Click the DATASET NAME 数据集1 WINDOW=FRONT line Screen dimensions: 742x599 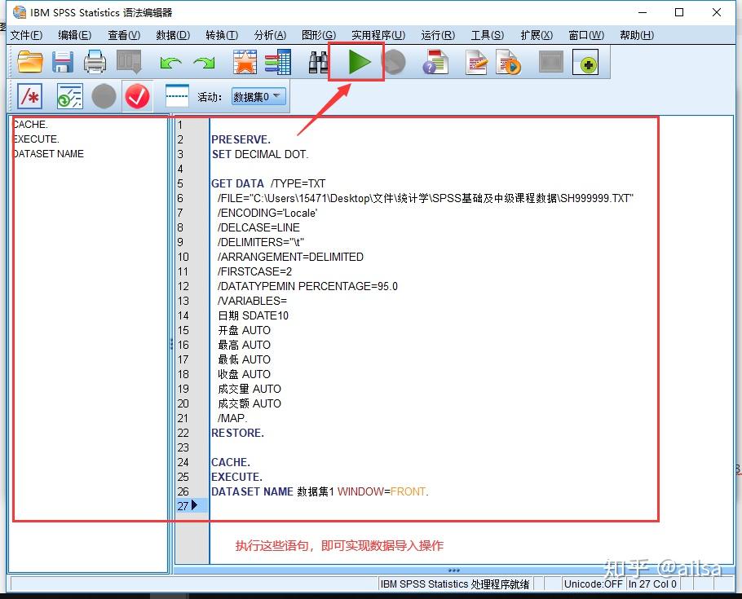pyautogui.click(x=320, y=491)
